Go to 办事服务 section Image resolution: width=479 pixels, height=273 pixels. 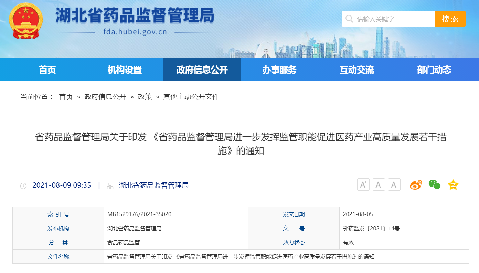click(279, 70)
